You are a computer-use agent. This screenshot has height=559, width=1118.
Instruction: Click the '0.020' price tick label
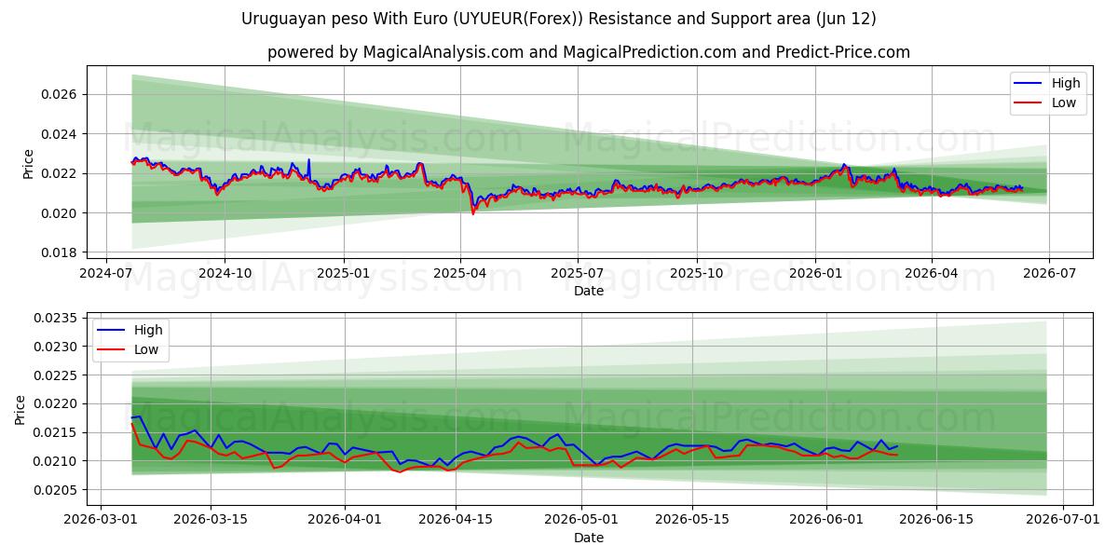pos(60,213)
